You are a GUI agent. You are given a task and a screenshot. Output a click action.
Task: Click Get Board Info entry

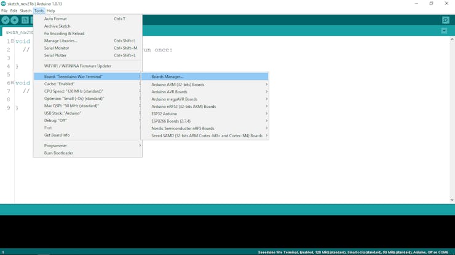pyautogui.click(x=88, y=135)
